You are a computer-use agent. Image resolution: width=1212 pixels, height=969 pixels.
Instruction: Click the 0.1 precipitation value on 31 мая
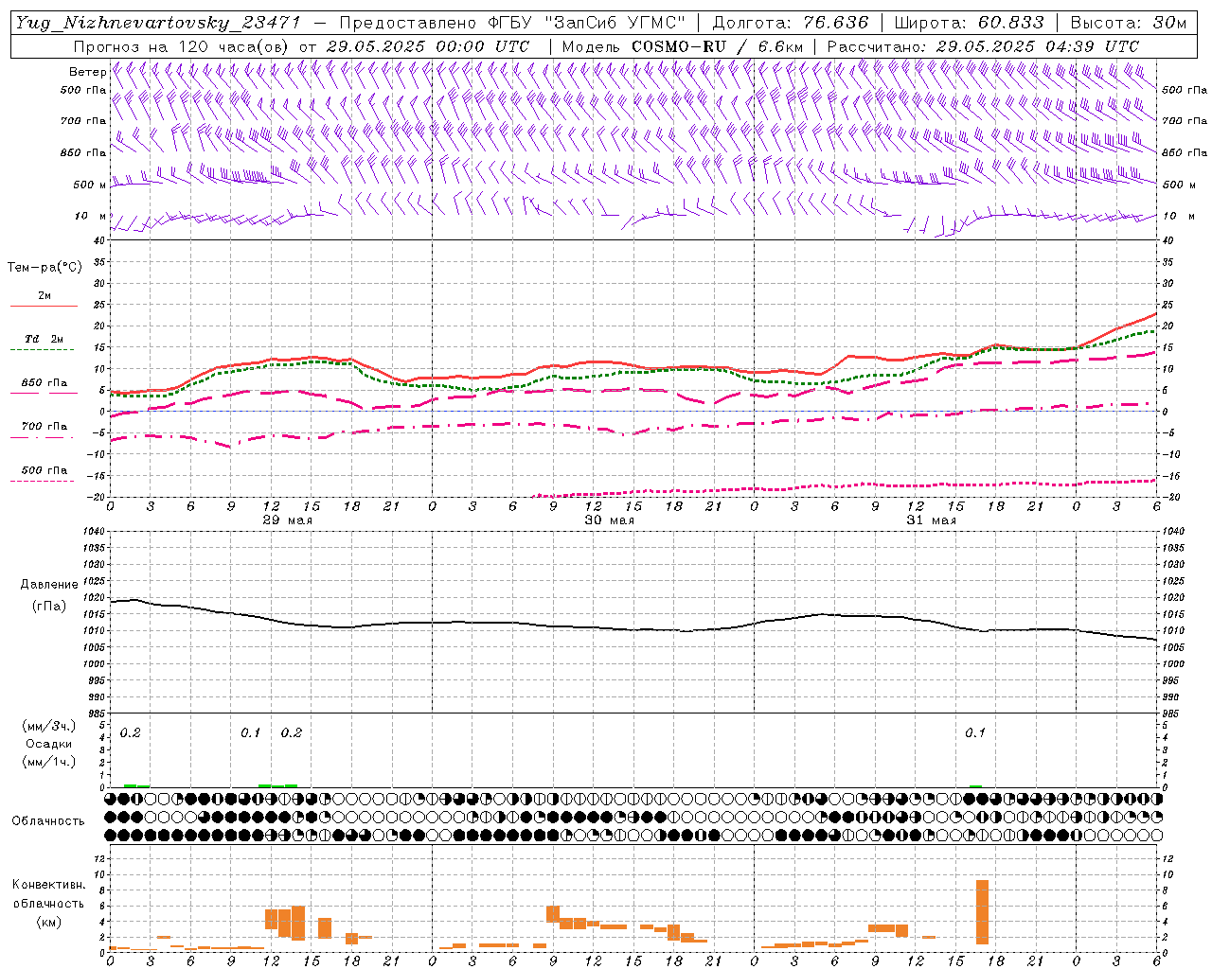[x=975, y=732]
